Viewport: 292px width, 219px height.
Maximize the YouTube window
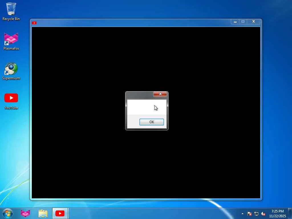tap(243, 22)
